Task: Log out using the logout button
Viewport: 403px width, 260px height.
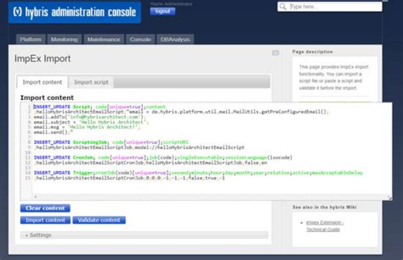Action: 162,11
